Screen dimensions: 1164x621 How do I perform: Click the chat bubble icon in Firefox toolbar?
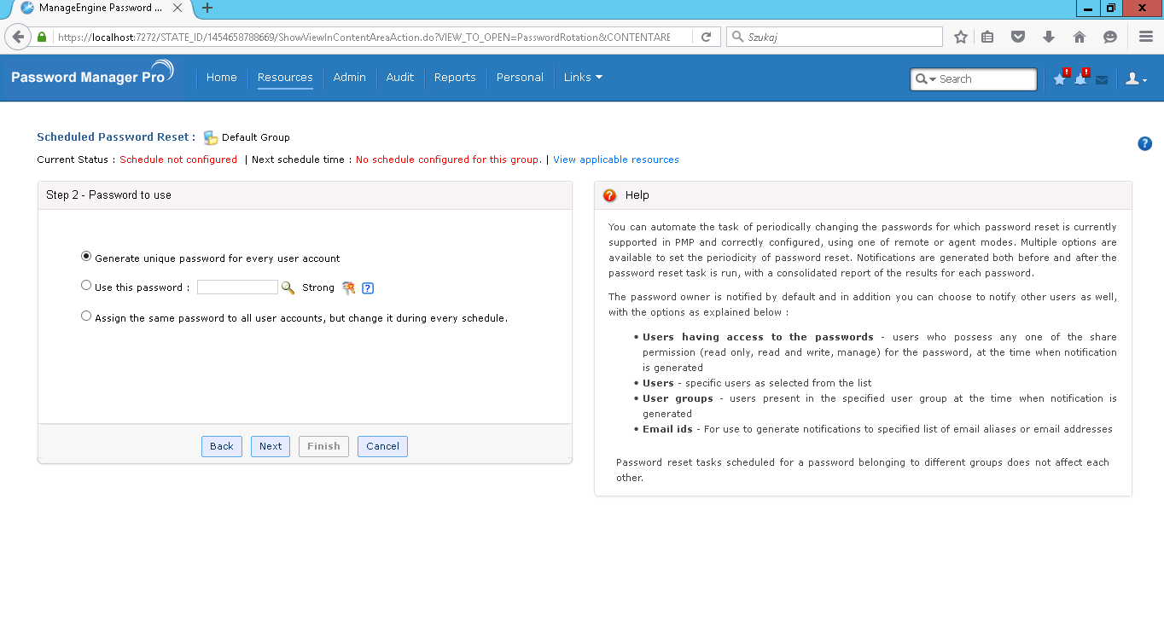point(1109,37)
